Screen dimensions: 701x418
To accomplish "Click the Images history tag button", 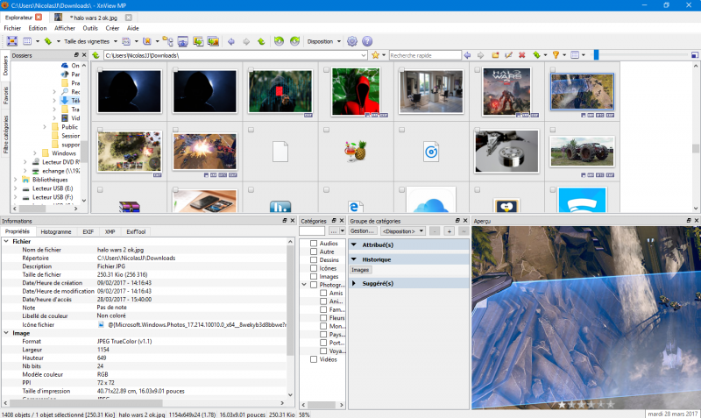I will coord(360,270).
